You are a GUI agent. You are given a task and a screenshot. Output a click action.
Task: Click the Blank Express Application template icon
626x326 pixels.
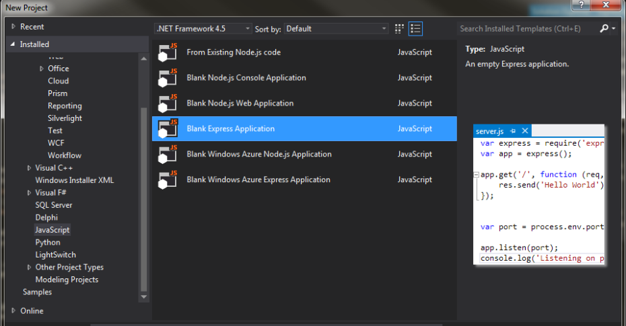[168, 129]
